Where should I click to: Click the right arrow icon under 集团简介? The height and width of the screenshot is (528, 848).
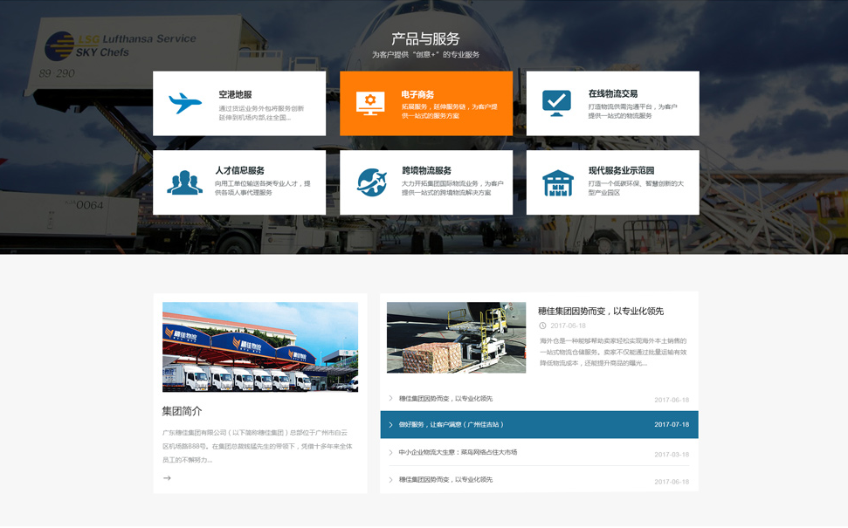click(167, 478)
